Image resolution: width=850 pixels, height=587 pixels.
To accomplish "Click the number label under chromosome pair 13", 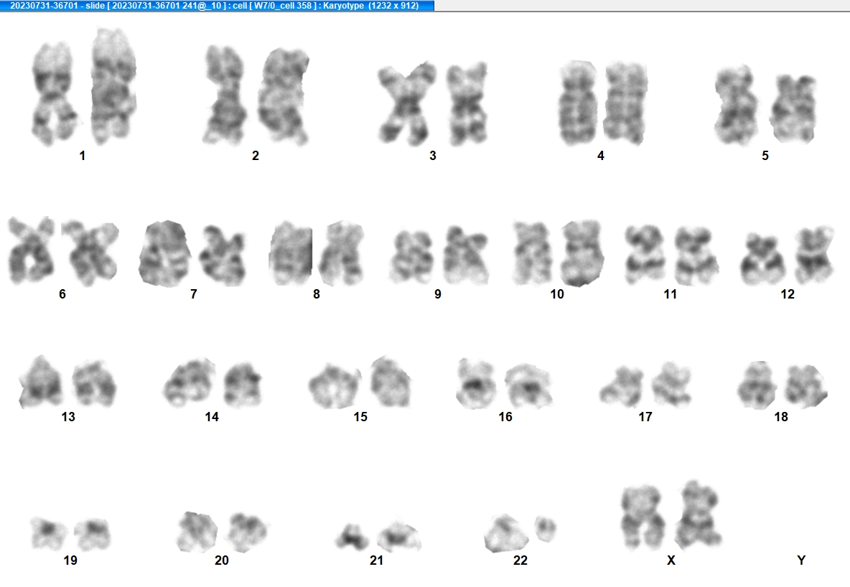I will pyautogui.click(x=68, y=417).
